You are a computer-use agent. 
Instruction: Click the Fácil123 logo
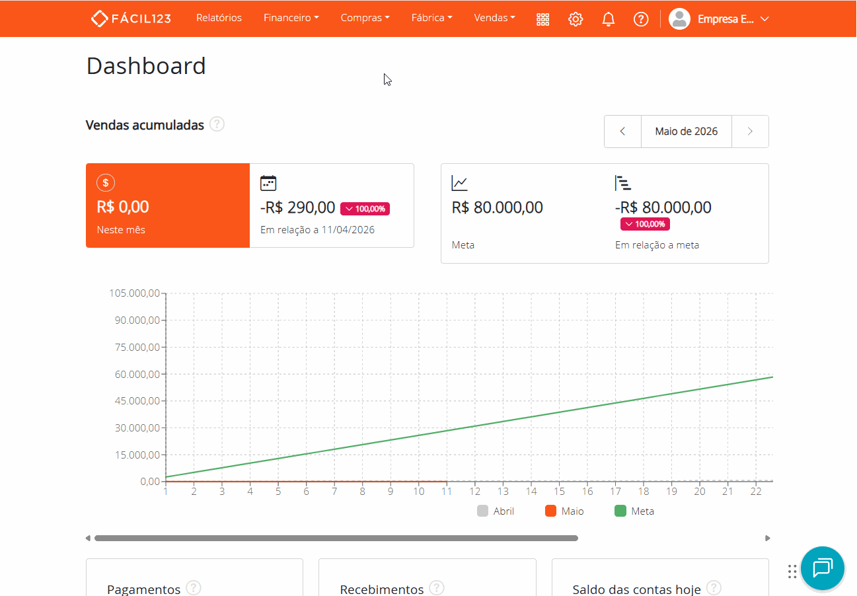(131, 19)
